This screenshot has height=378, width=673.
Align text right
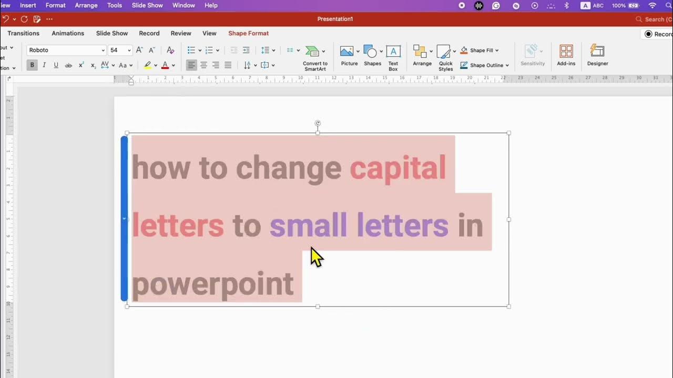(216, 65)
